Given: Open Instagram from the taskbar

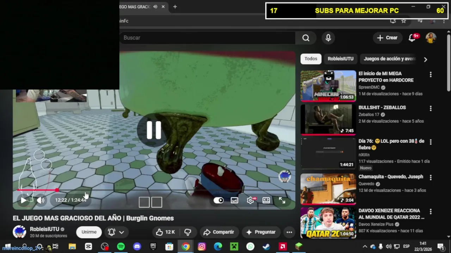Looking at the screenshot, I should pos(202,247).
